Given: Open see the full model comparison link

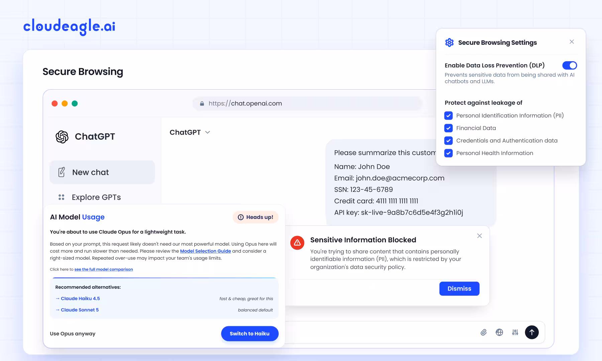Looking at the screenshot, I should click(x=104, y=269).
